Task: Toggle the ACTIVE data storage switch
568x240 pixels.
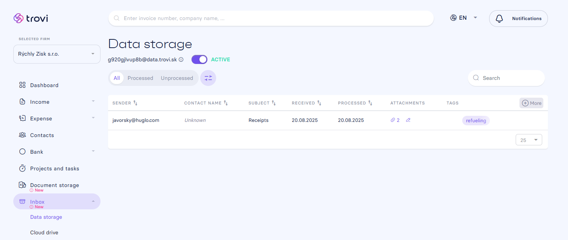Action: click(199, 59)
